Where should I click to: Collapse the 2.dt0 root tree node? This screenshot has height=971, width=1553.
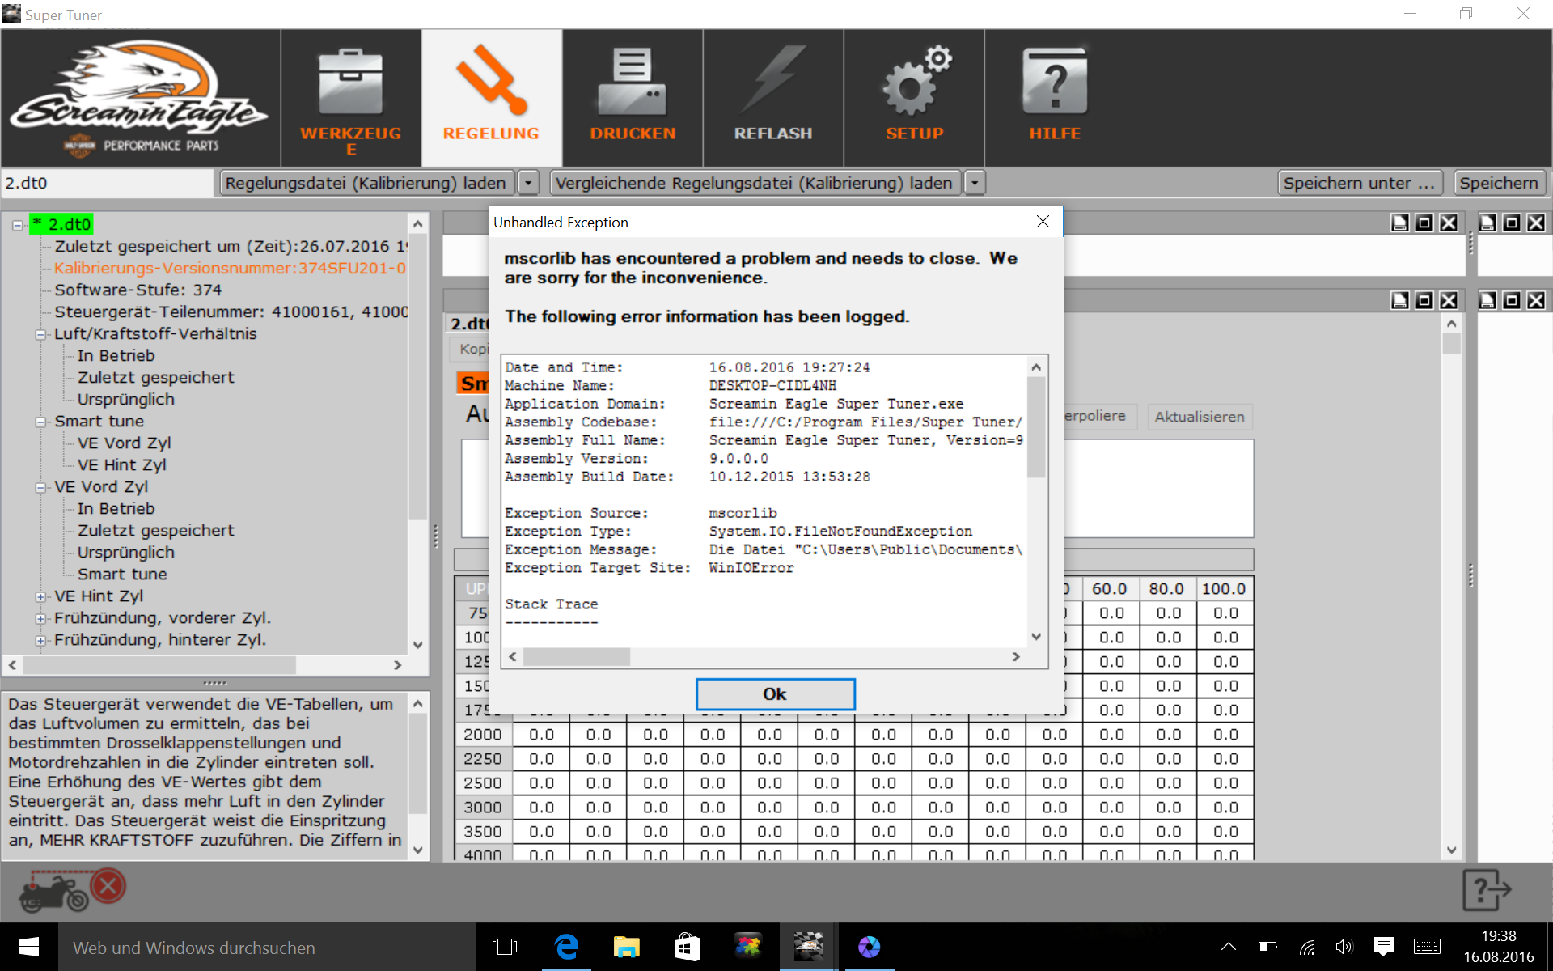pos(17,225)
